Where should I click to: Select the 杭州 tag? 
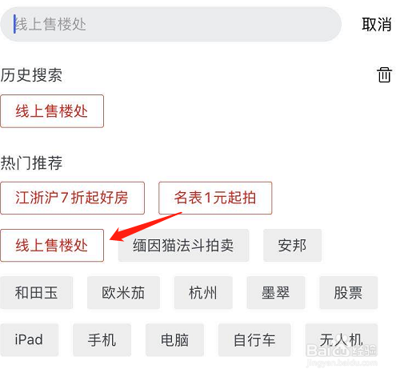pyautogui.click(x=203, y=293)
